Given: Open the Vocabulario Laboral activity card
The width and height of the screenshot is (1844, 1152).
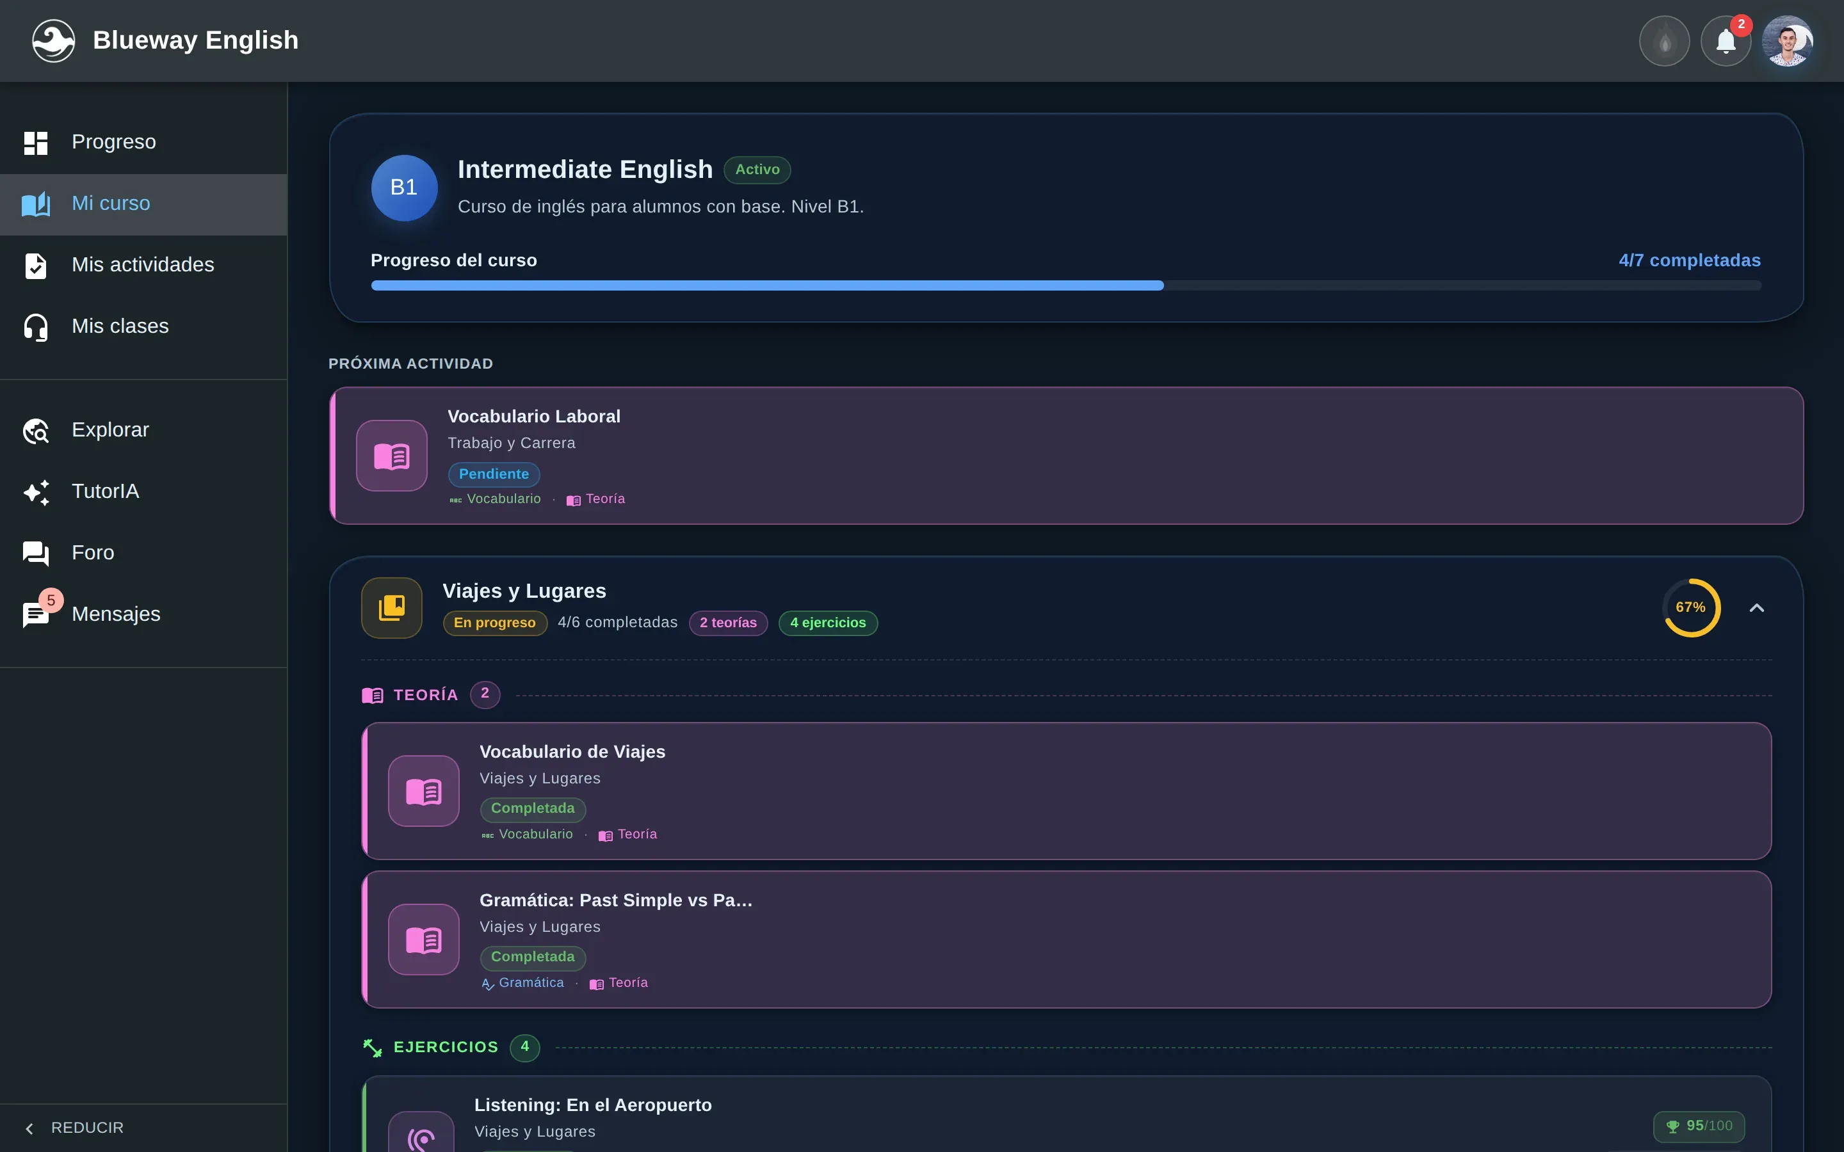Looking at the screenshot, I should point(1066,456).
